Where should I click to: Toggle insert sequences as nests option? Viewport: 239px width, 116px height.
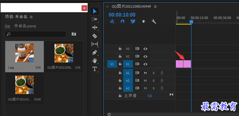(x=112, y=22)
